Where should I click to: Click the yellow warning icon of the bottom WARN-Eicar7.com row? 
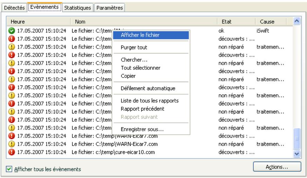pyautogui.click(x=12, y=144)
